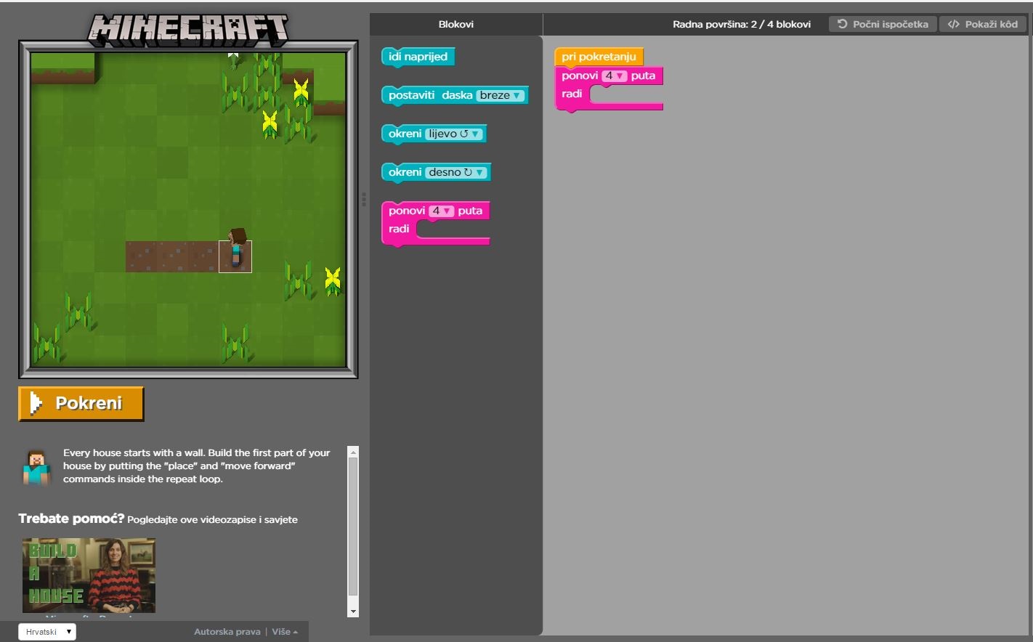Open the 'breze' plank type dropdown
The width and height of the screenshot is (1033, 642).
coord(501,95)
